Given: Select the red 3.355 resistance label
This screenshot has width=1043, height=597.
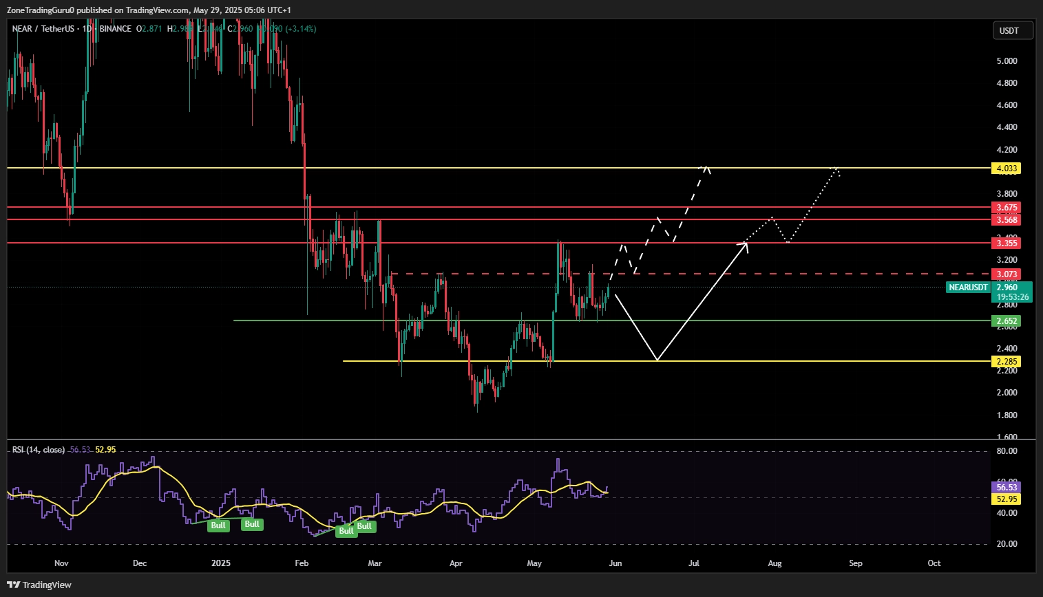Looking at the screenshot, I should pos(1006,243).
